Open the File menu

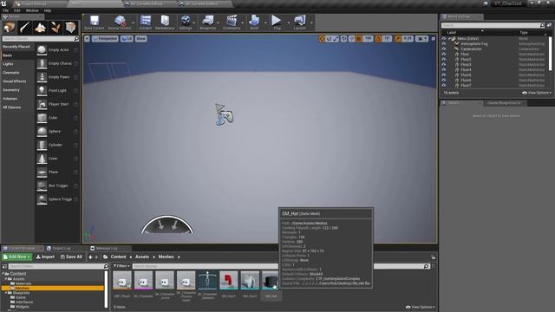coord(6,10)
